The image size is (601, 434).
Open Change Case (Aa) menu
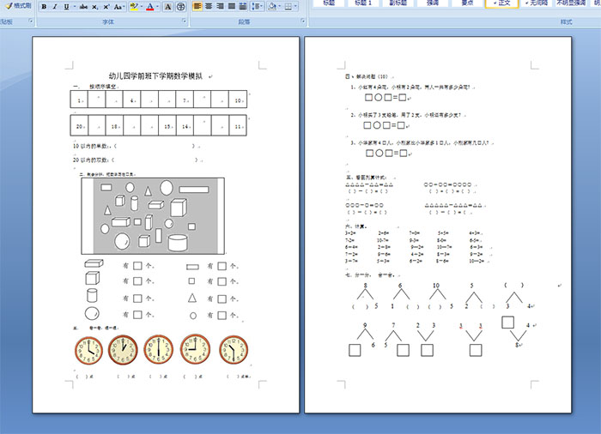point(118,7)
